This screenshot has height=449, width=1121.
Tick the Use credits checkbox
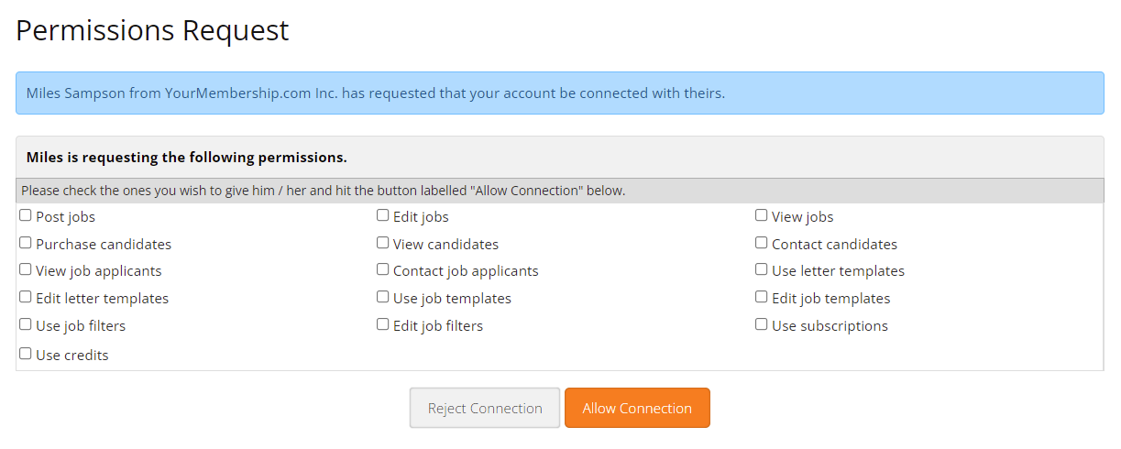point(26,354)
